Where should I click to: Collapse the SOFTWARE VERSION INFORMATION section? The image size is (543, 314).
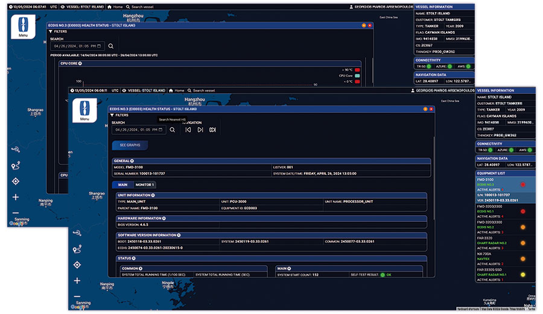coord(179,235)
